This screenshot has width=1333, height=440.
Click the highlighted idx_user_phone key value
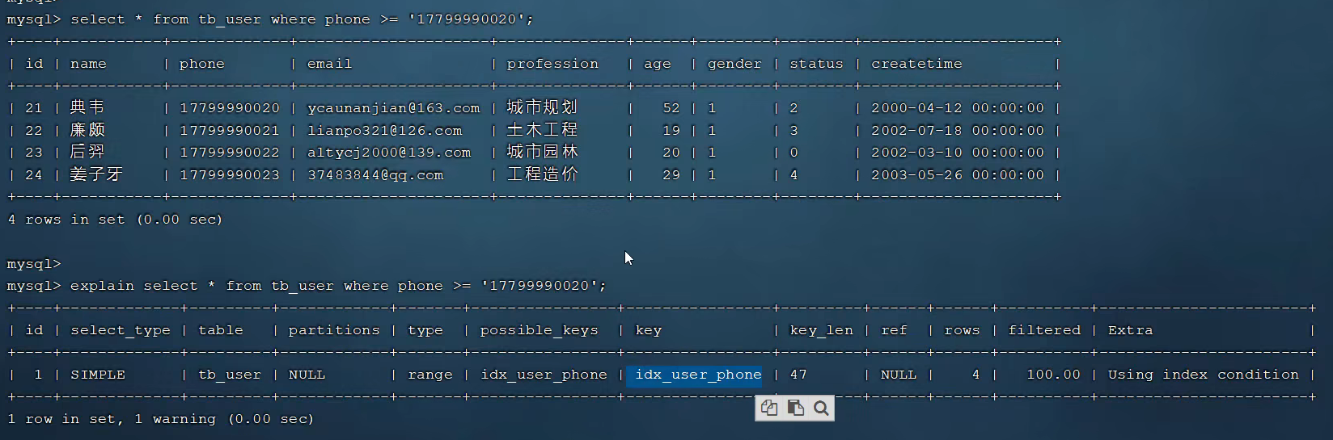pyautogui.click(x=697, y=375)
